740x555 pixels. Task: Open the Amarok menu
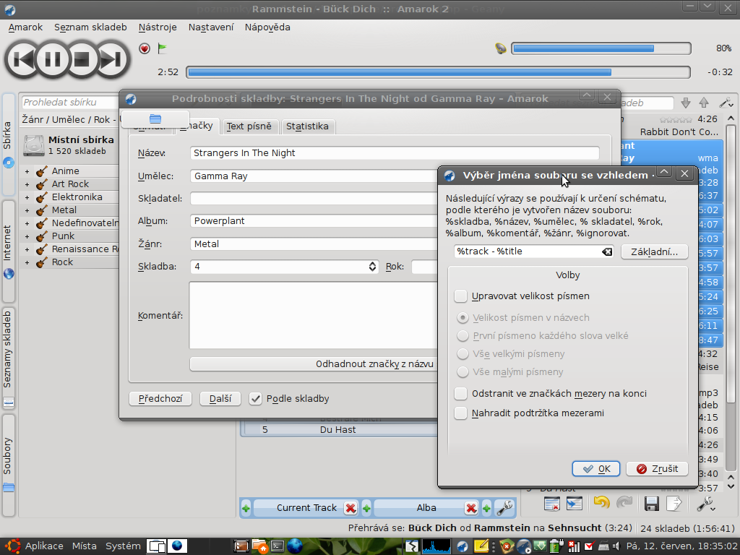click(25, 27)
